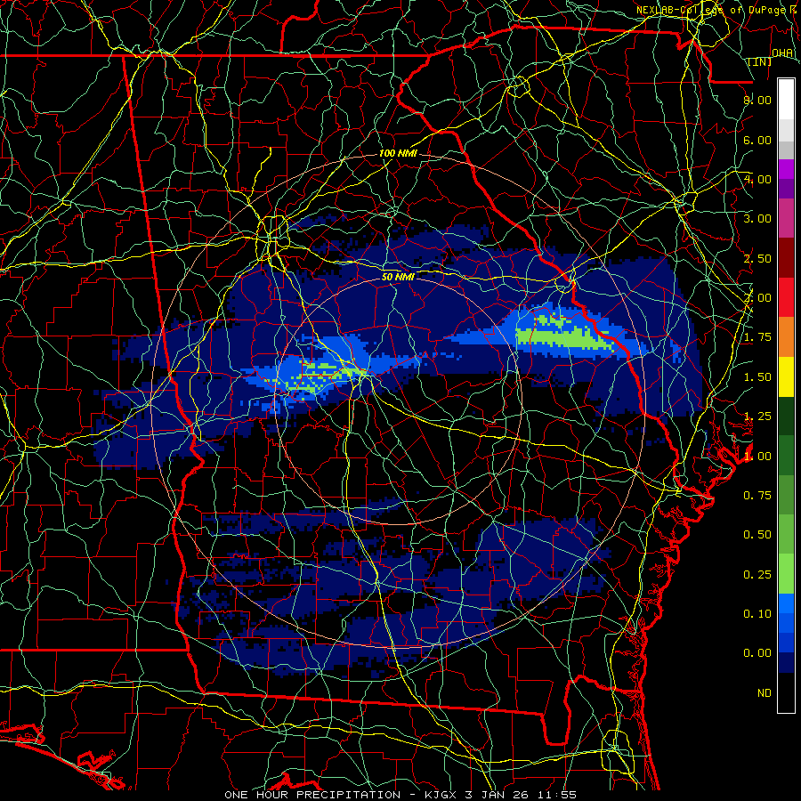801x801 pixels.
Task: Click the 0.75 legend value
Action: [x=757, y=496]
